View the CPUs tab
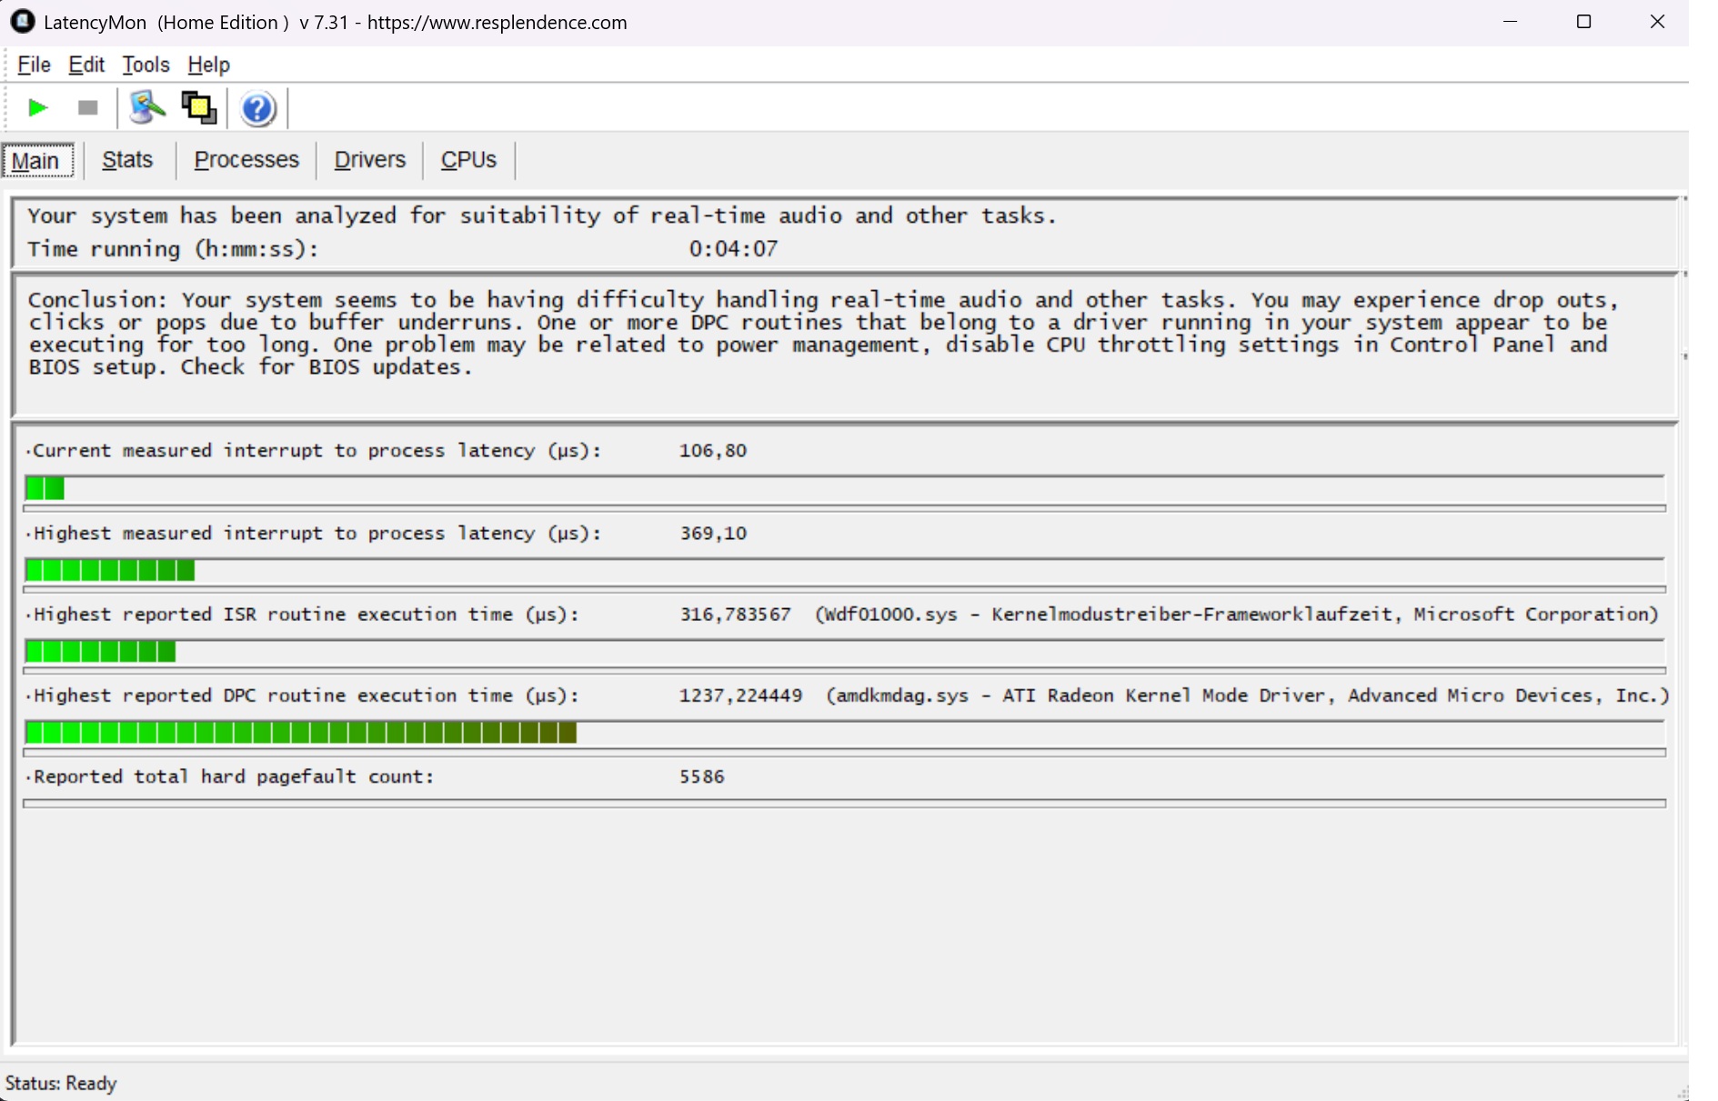Screen dimensions: 1718x1101 [x=468, y=160]
